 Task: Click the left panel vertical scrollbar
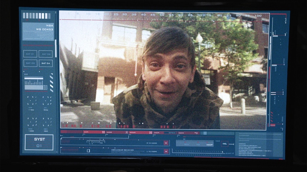(x=56, y=48)
